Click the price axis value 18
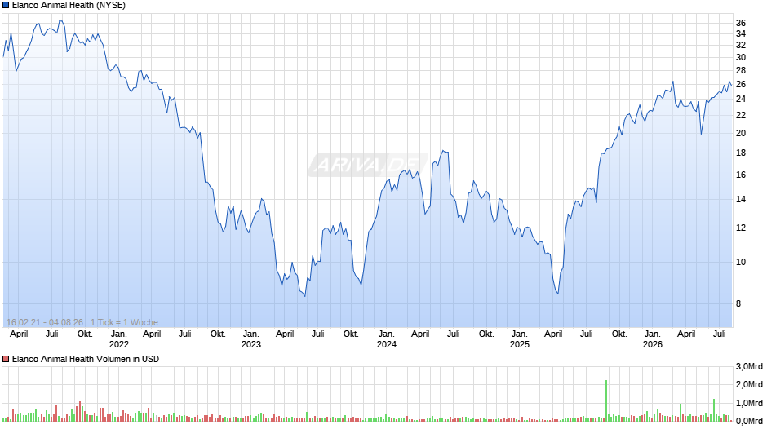Viewport: 767px width, 429px height. tap(741, 153)
